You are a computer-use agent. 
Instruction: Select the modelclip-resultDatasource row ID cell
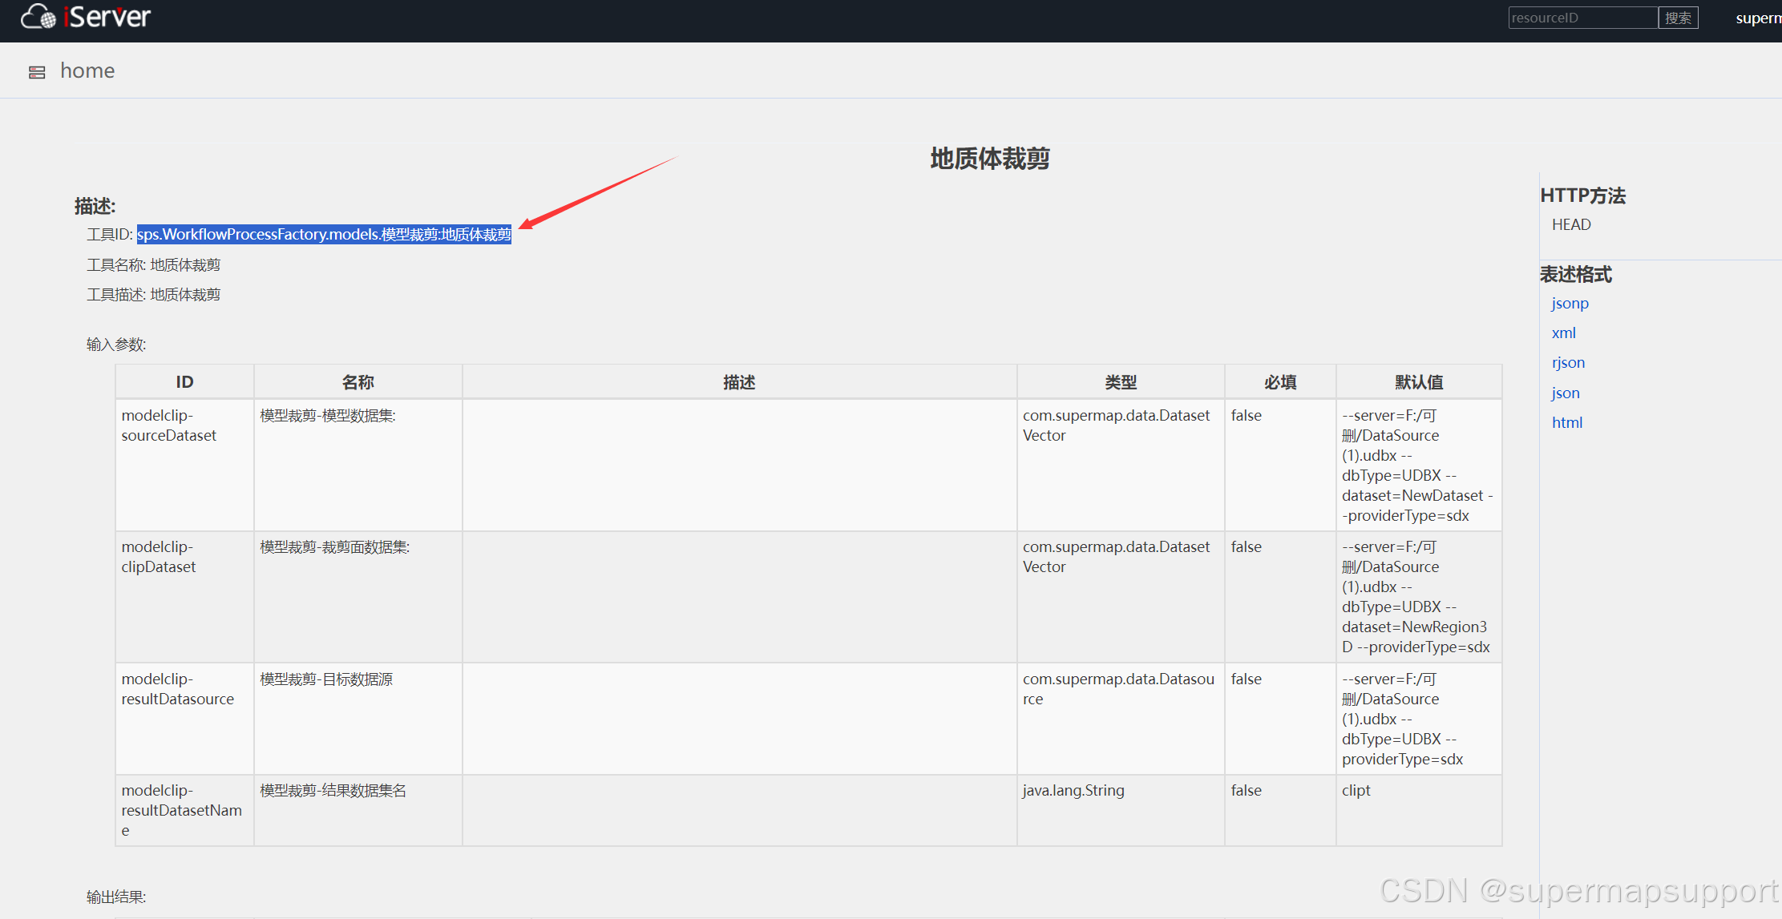coord(178,689)
